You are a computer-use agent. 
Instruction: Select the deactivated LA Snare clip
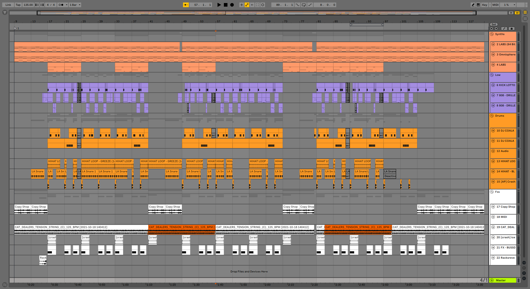[390, 174]
